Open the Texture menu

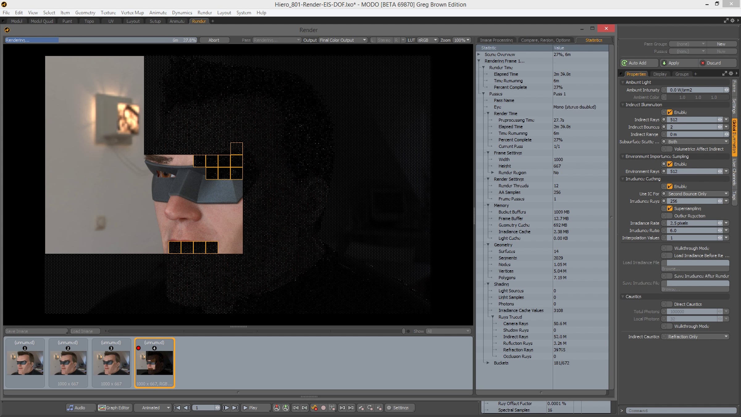(108, 13)
